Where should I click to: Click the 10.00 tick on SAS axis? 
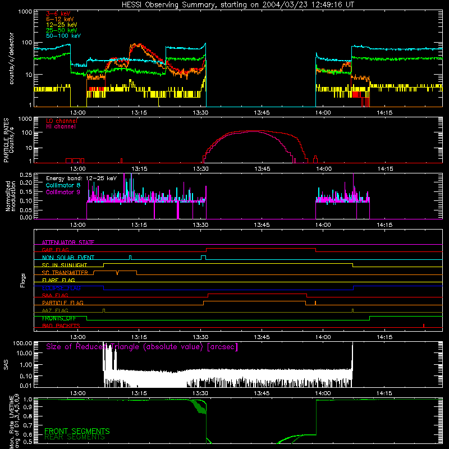tap(24, 353)
